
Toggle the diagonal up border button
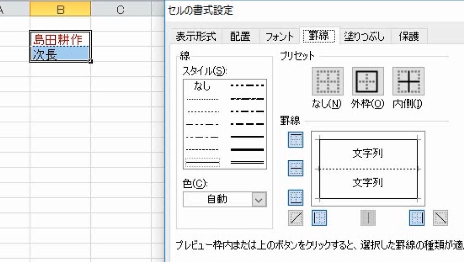(x=295, y=218)
